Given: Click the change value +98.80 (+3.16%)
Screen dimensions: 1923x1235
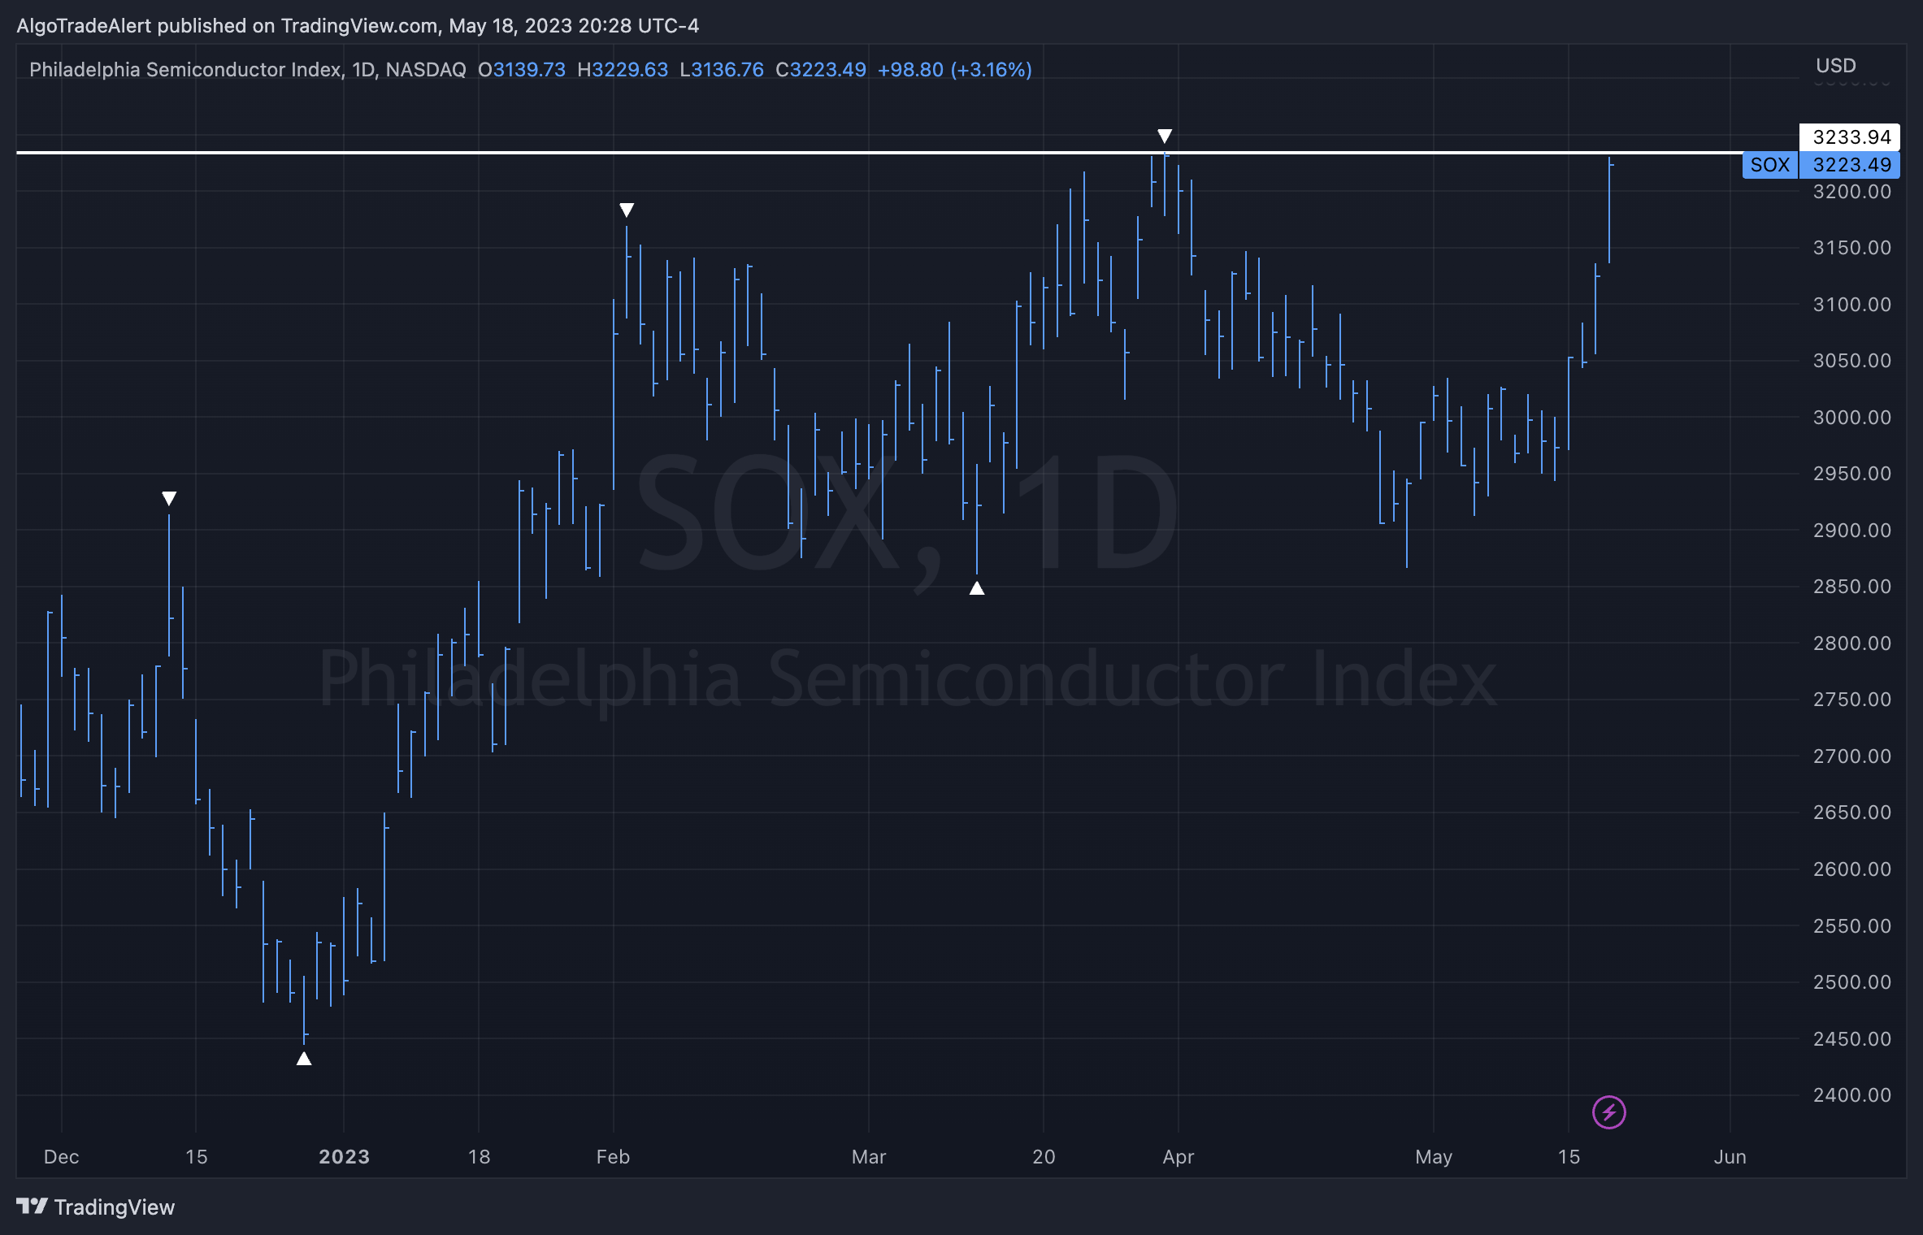Looking at the screenshot, I should coord(955,70).
